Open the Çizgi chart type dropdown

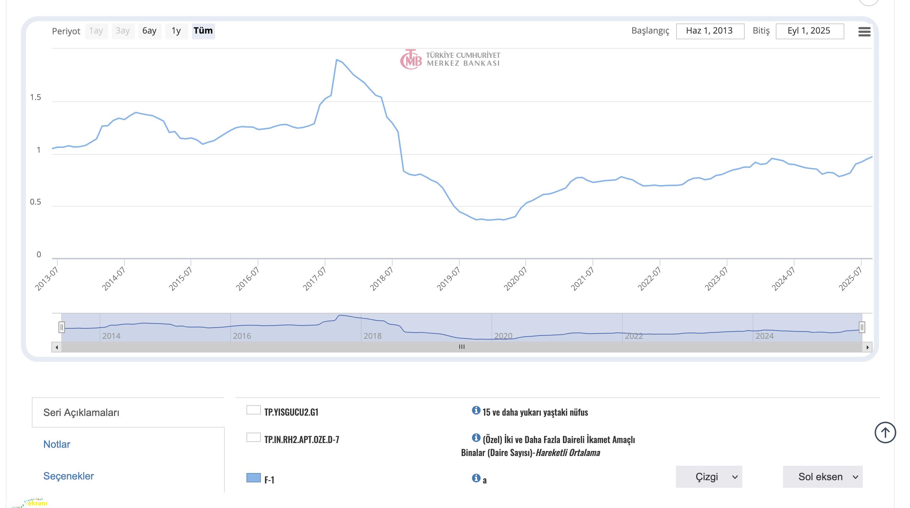(x=708, y=477)
